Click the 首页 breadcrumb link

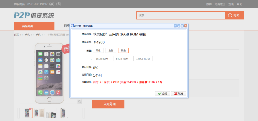(16, 35)
